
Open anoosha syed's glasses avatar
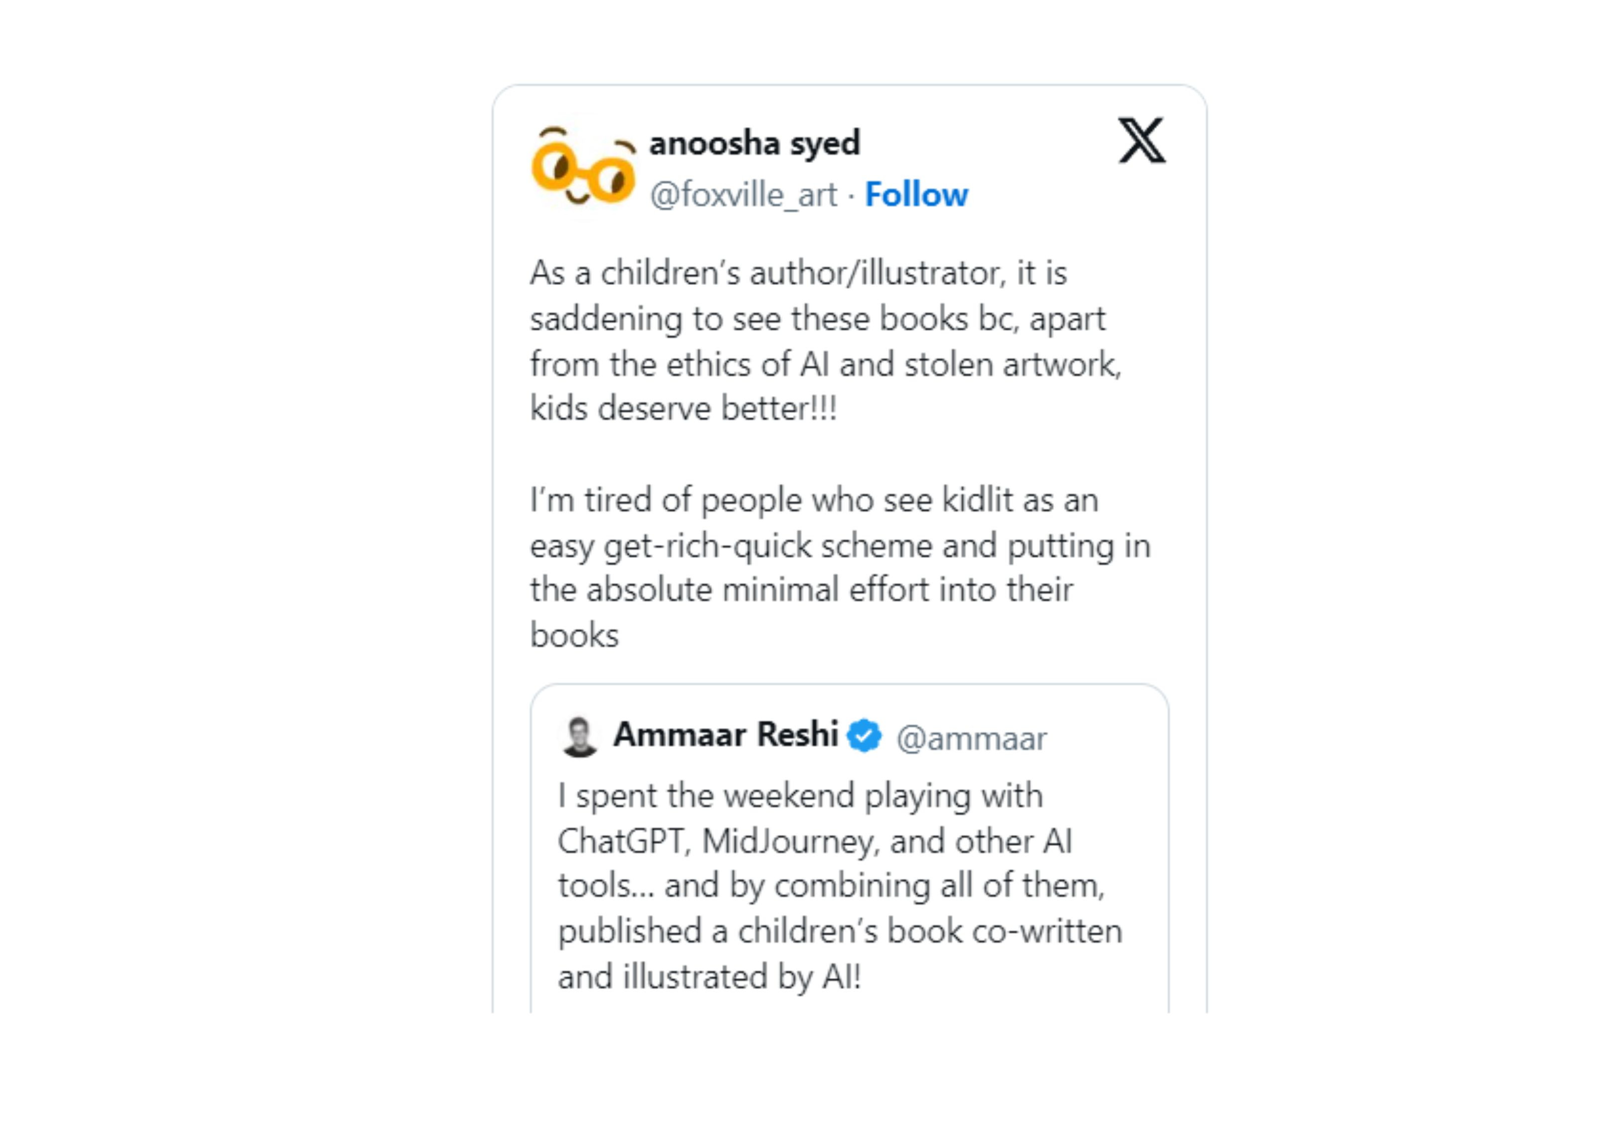pos(583,167)
